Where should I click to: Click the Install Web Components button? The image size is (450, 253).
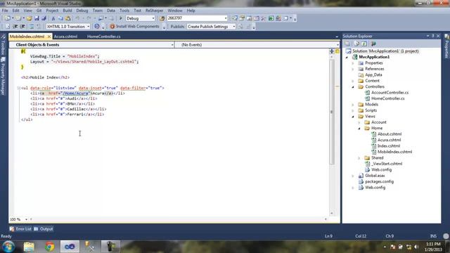[134, 27]
